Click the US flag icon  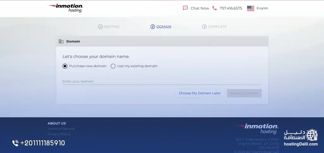(x=251, y=8)
